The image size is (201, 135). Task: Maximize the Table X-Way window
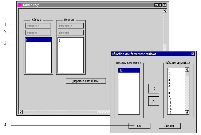point(160,5)
